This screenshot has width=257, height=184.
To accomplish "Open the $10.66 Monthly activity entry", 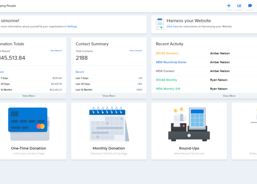I will (x=166, y=80).
